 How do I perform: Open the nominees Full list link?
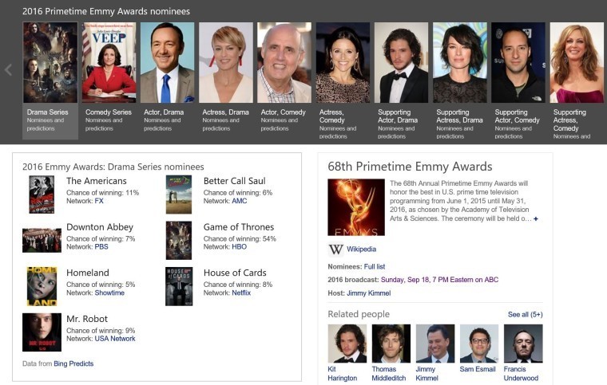point(375,267)
